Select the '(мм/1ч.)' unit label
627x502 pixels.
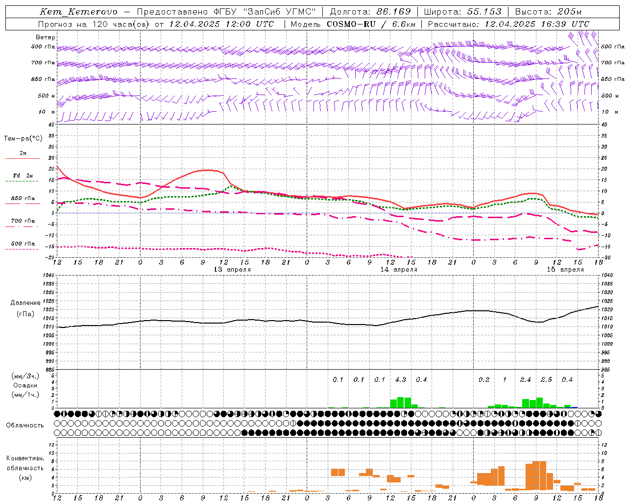(x=25, y=395)
